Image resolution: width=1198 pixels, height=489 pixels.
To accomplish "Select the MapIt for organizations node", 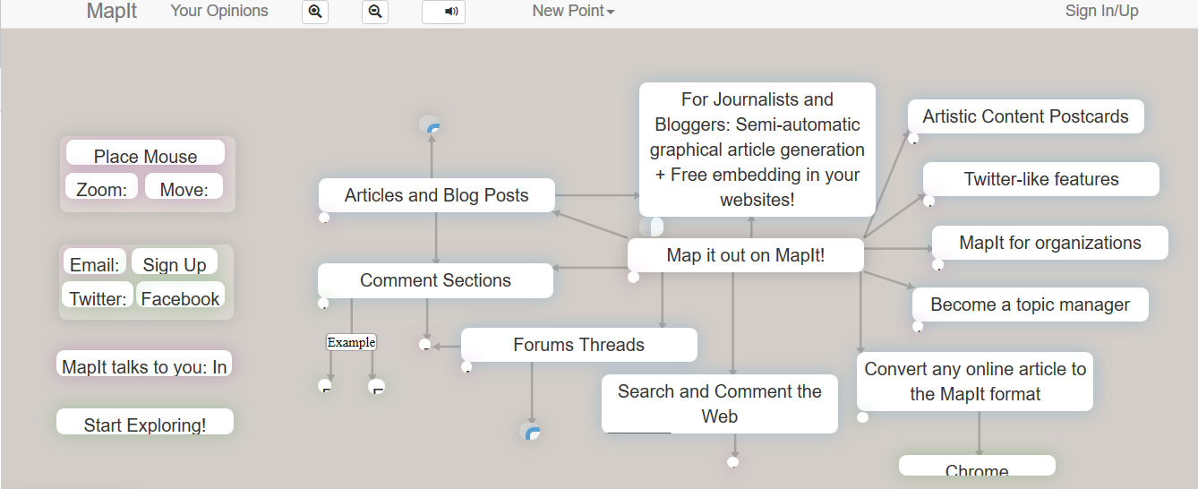I will [1050, 243].
